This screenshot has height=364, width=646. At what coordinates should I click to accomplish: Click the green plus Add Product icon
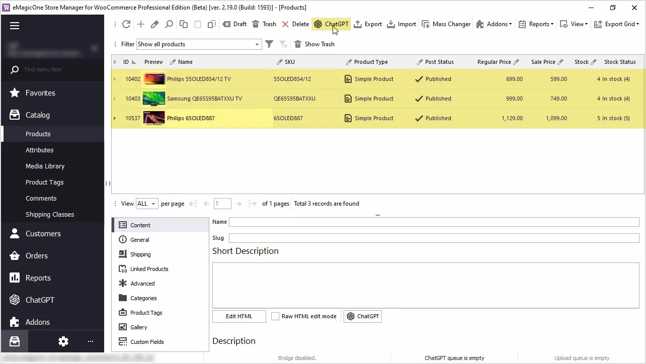[141, 24]
